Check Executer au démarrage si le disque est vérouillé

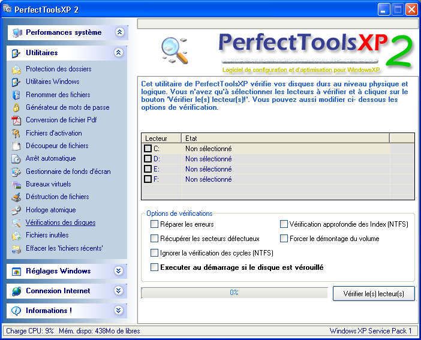[x=154, y=267]
